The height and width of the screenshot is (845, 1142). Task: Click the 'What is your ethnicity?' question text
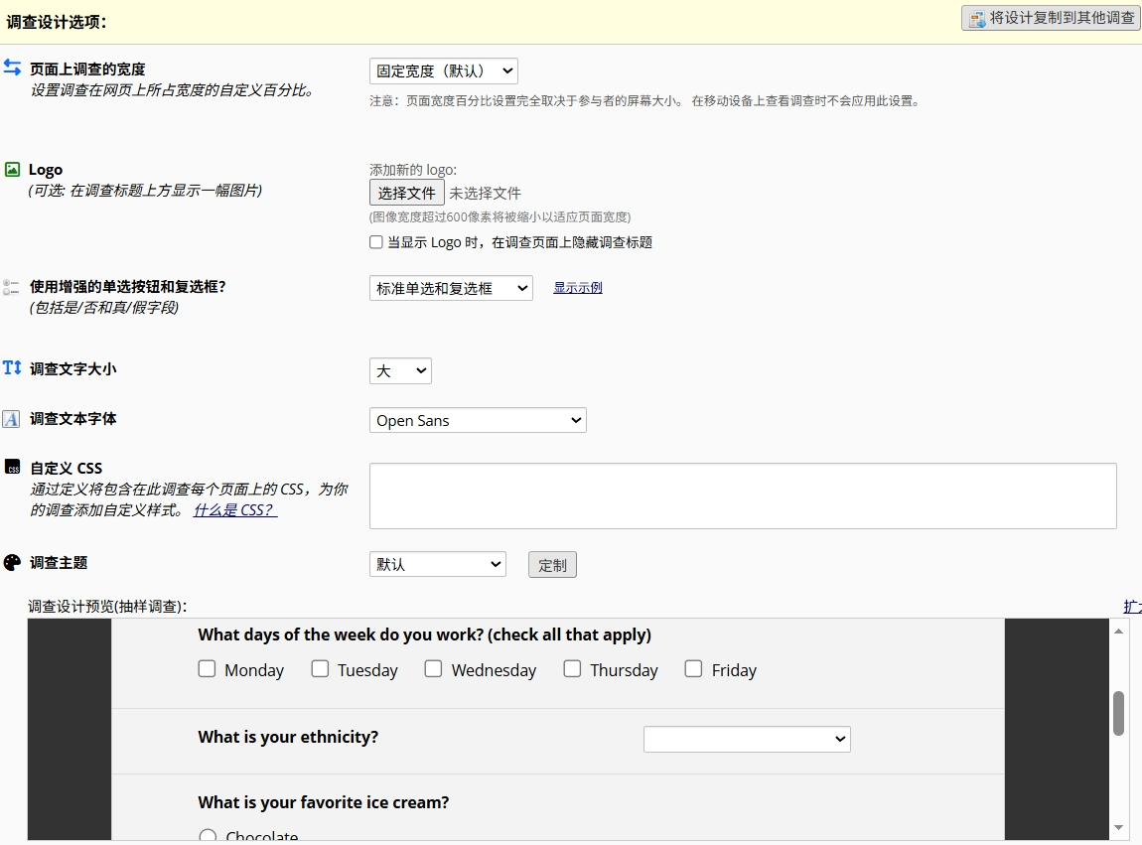click(288, 737)
